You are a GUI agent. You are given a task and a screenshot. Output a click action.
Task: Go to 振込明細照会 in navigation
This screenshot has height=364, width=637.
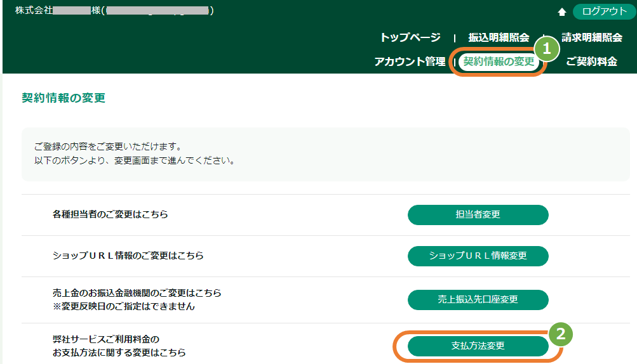click(x=499, y=37)
